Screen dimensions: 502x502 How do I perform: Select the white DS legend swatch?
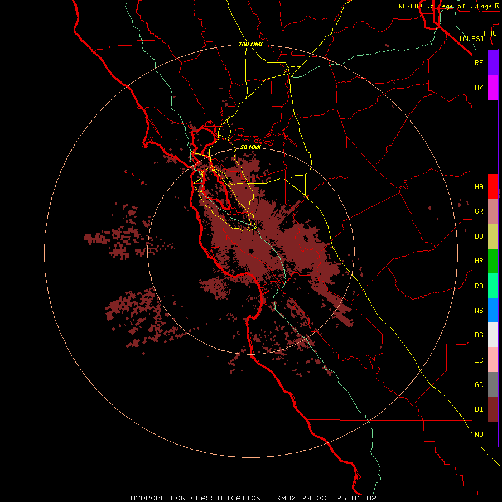pyautogui.click(x=493, y=335)
